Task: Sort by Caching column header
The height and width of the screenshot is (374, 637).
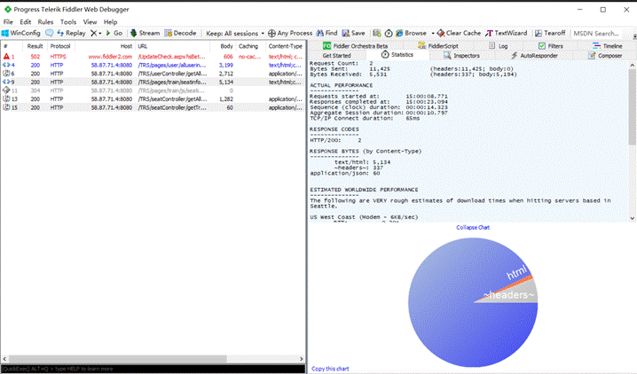Action: (251, 46)
